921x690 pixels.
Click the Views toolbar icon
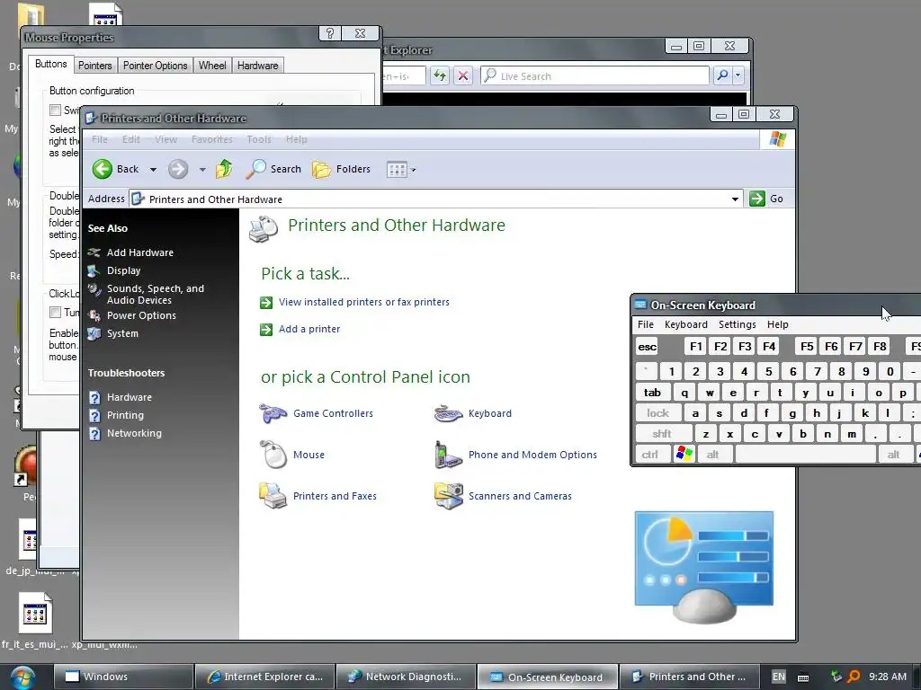tap(397, 170)
